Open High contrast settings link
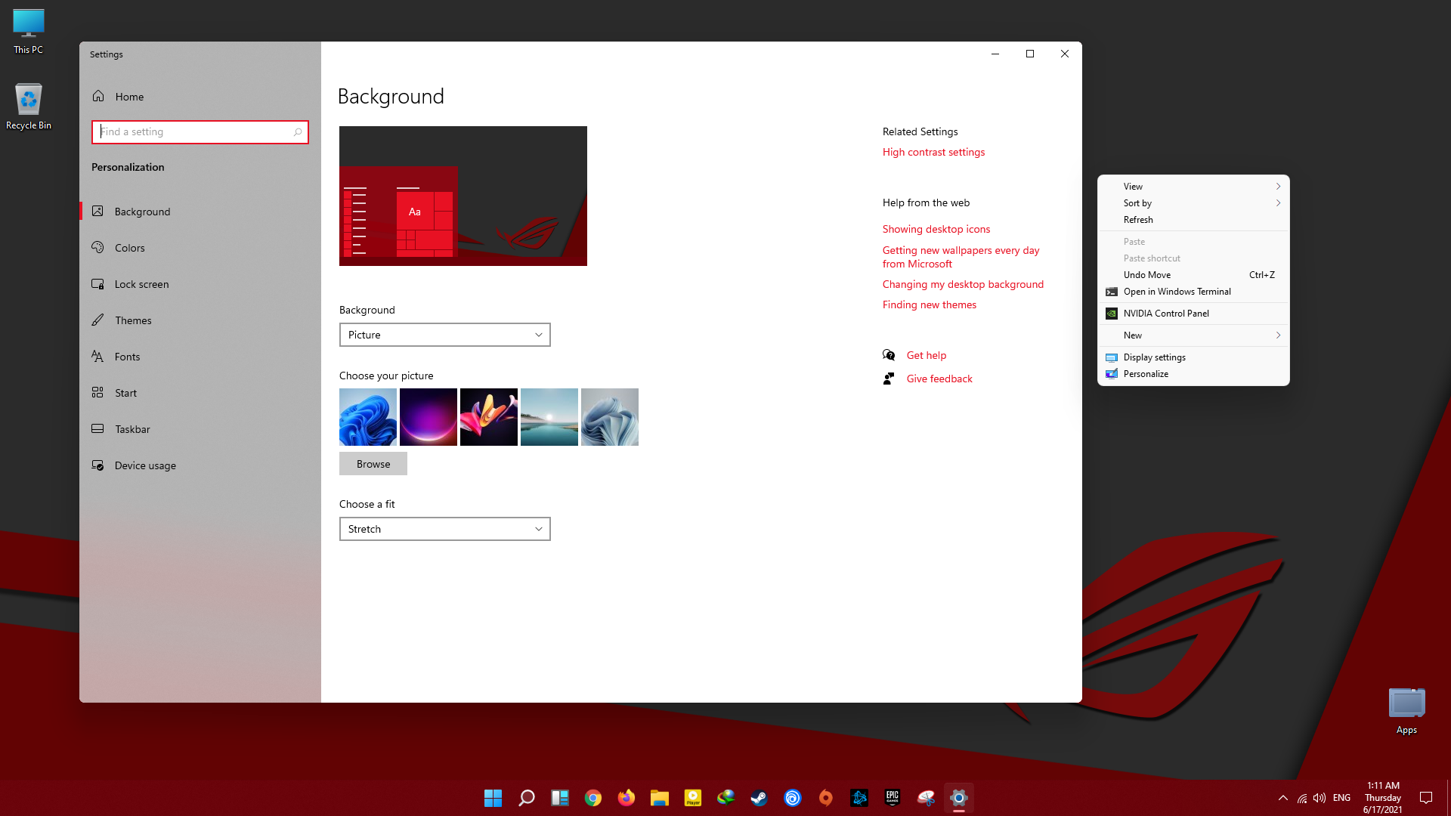The width and height of the screenshot is (1451, 816). coord(933,152)
